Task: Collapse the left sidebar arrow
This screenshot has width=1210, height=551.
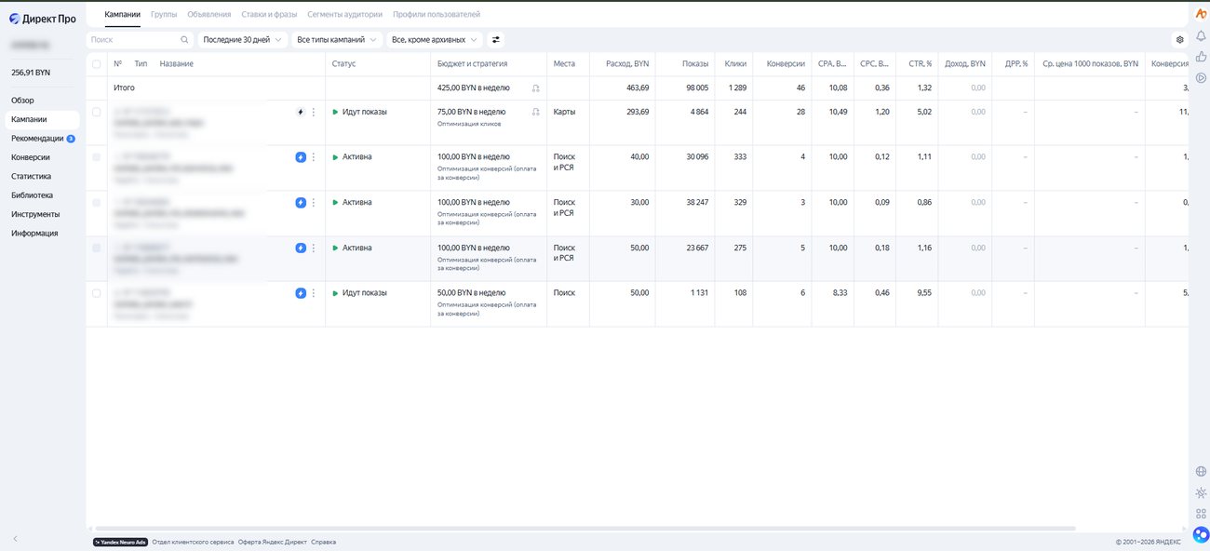Action: click(15, 539)
